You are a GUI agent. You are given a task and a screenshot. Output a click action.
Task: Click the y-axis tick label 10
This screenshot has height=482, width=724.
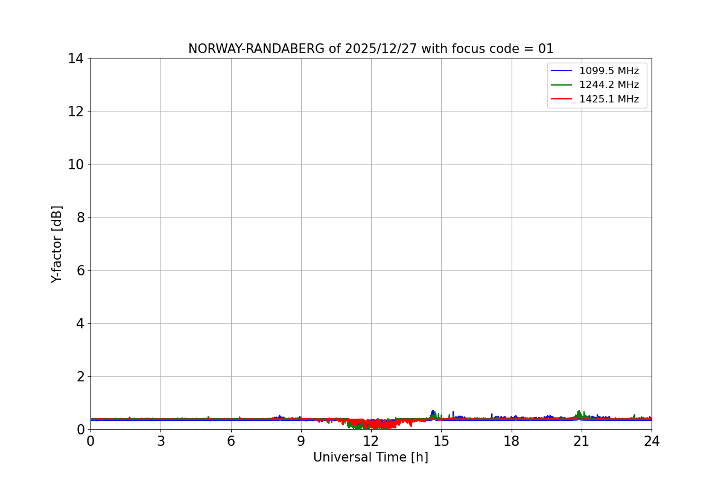tap(76, 164)
